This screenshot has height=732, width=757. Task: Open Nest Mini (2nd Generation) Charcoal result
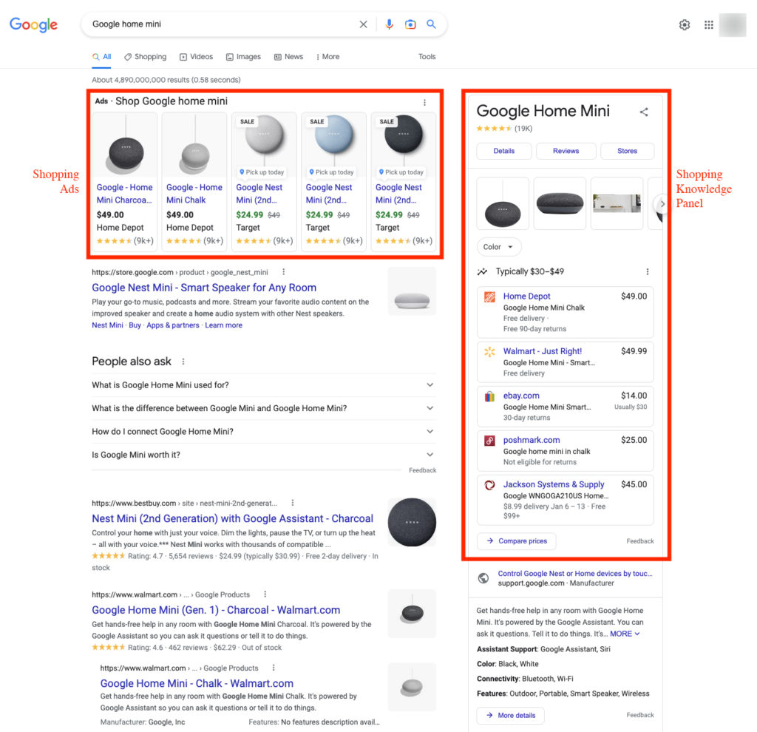pos(232,518)
